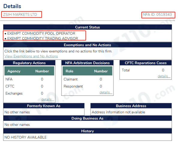Click the Details page heading

click(x=12, y=6)
